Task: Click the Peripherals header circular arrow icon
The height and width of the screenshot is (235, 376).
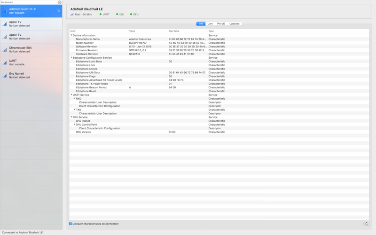Action: (x=60, y=2)
